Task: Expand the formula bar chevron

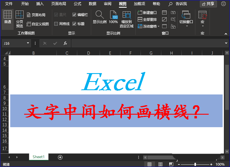Action: 226,43
